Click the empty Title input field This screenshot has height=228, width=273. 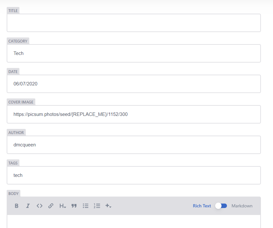133,23
